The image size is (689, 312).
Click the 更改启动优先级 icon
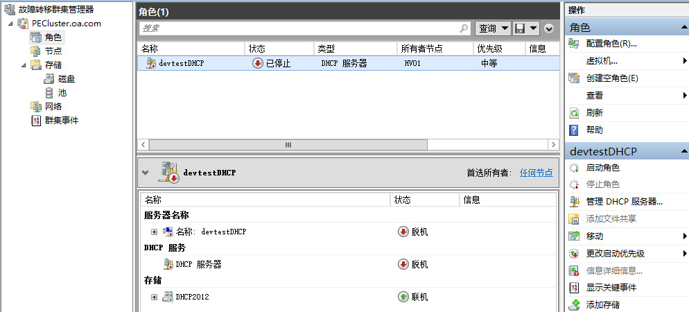574,254
